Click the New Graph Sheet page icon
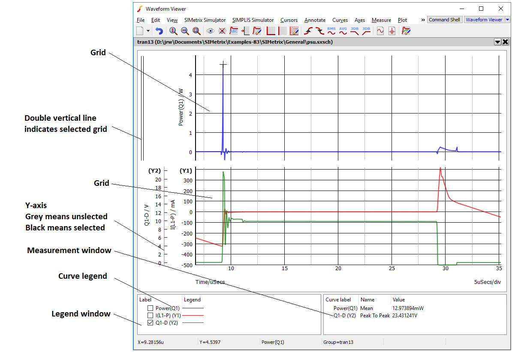 [140, 31]
